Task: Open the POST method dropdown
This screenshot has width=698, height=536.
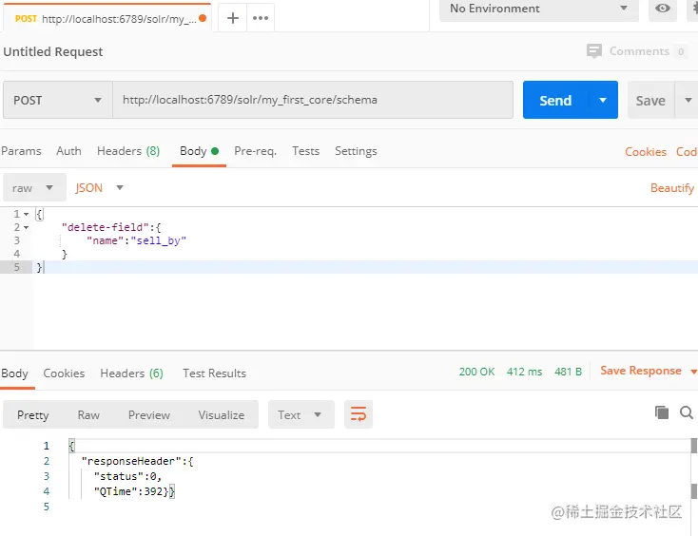Action: [57, 100]
